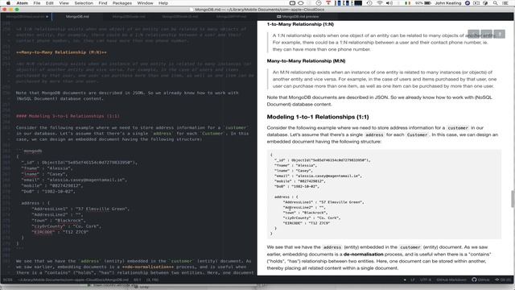Viewport: 515px width, 290px height.
Task: Click the cloud icon in menu bar
Action: (x=300, y=3)
